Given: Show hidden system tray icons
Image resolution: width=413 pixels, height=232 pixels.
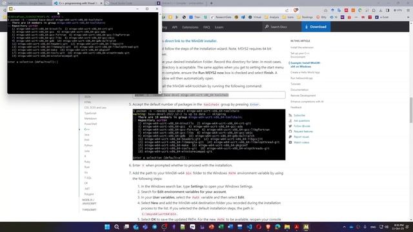Looking at the screenshot, I should [x=344, y=227].
